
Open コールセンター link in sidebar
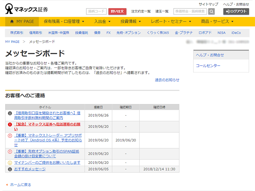tap(208, 66)
